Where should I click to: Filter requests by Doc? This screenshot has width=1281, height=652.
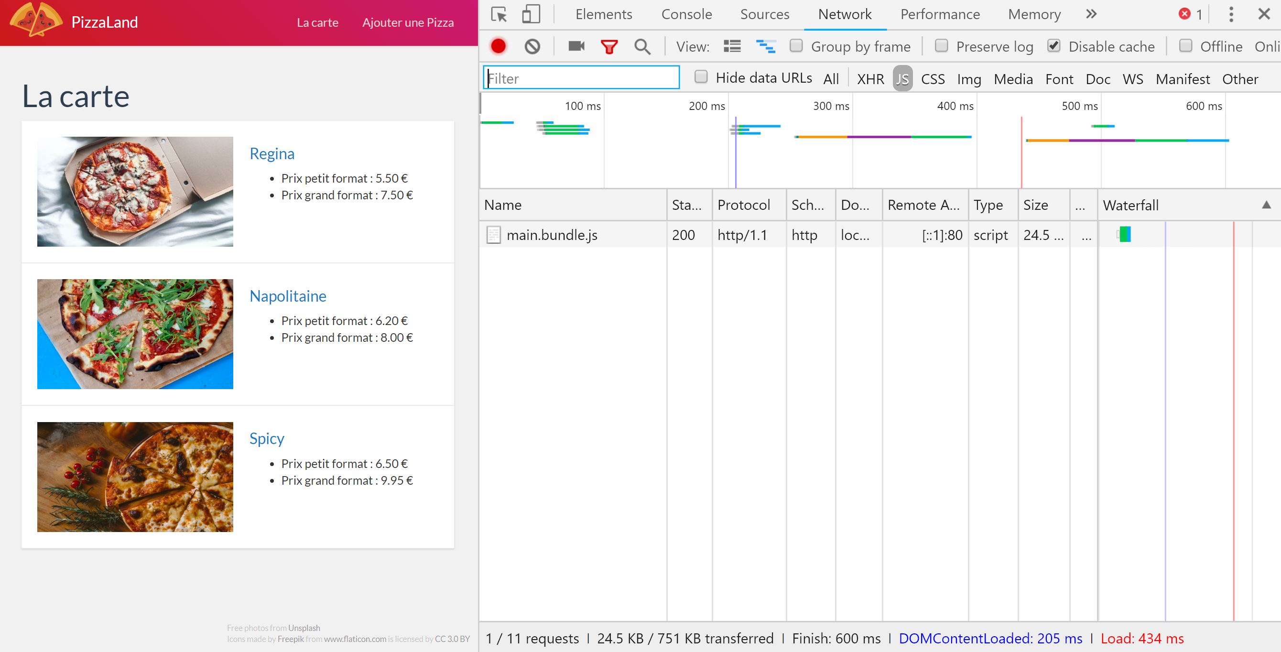tap(1098, 78)
